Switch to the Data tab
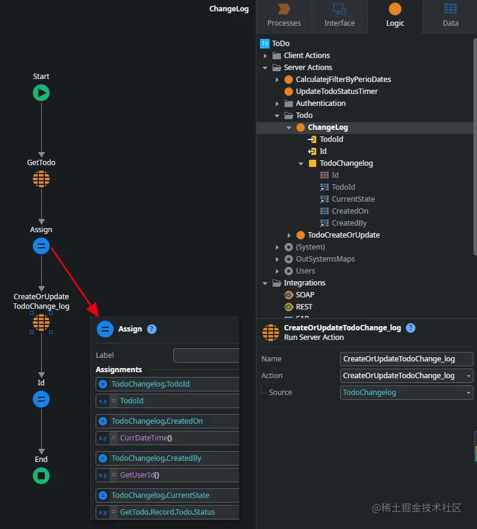Viewport: 477px width, 529px height. click(450, 16)
